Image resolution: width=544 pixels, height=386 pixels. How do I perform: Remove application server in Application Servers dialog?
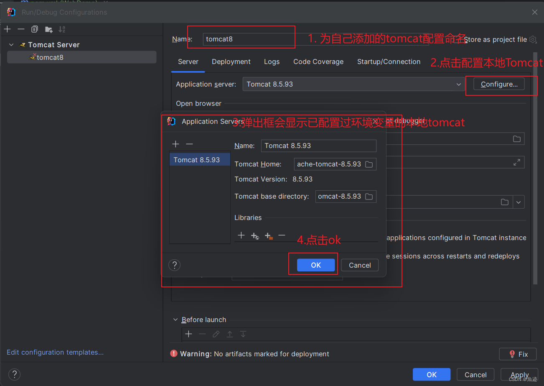click(x=189, y=144)
